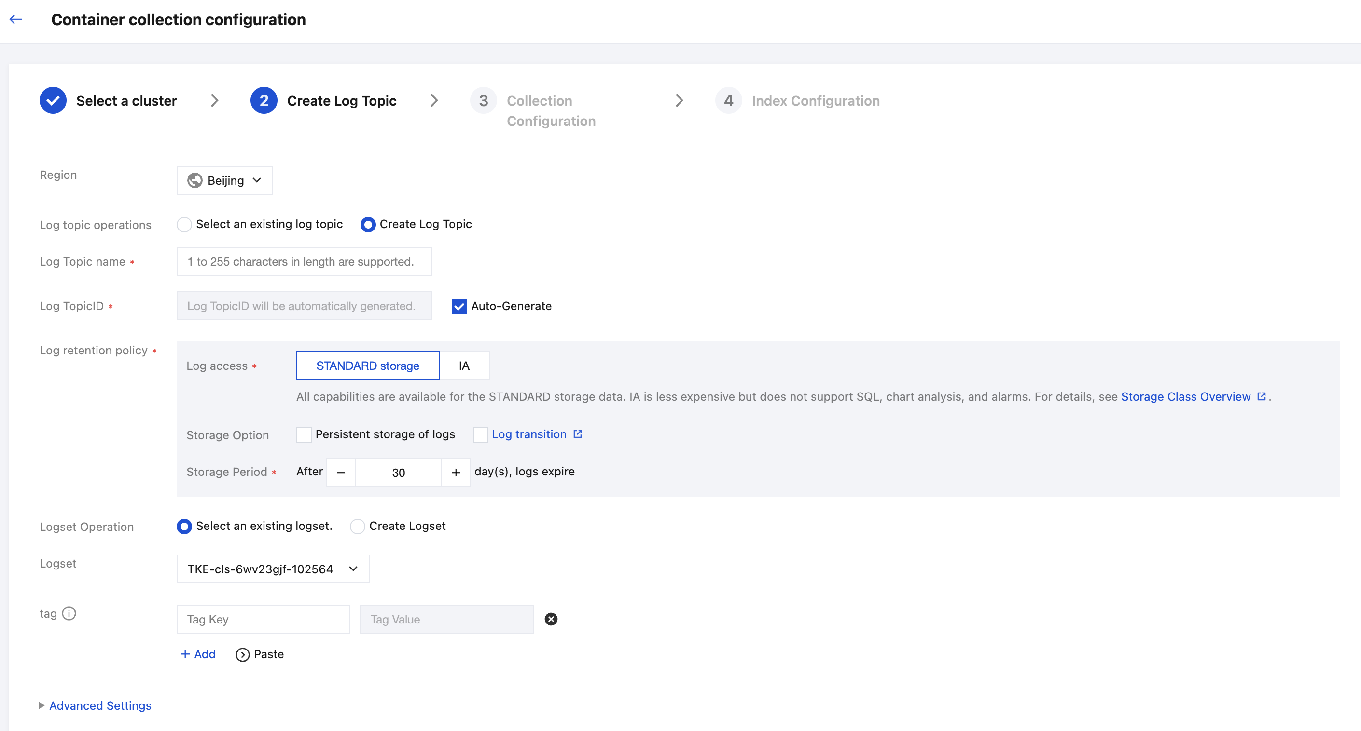
Task: Switch log access to IA
Action: (x=464, y=366)
